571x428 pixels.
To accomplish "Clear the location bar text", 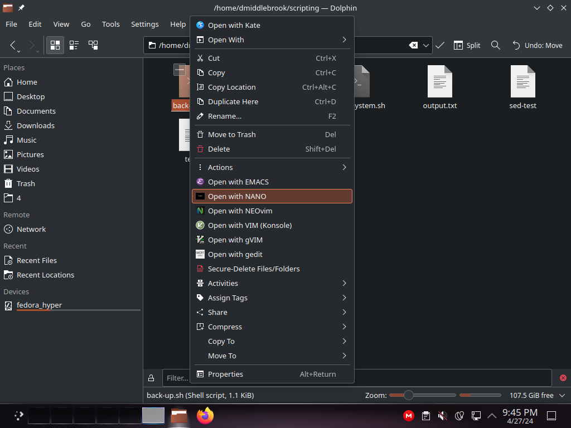I will click(413, 45).
